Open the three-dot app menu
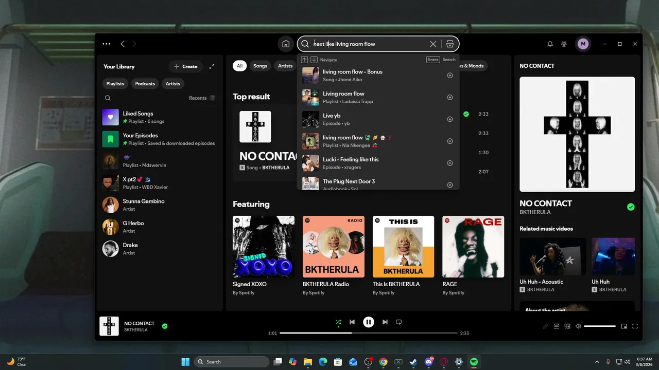This screenshot has height=370, width=659. 107,44
